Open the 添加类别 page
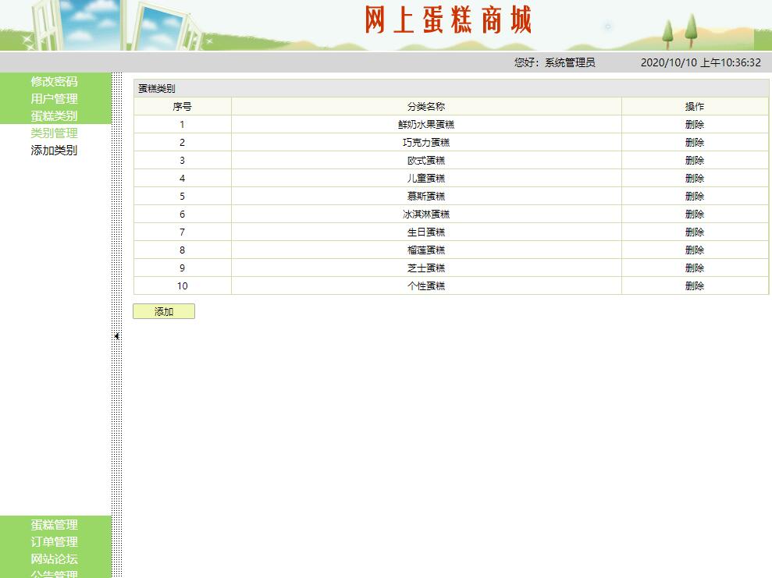This screenshot has height=578, width=772. click(x=52, y=150)
